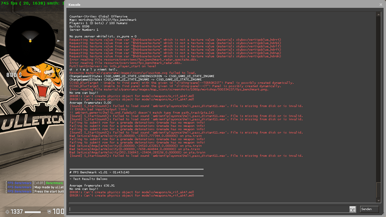Click the console scrollbar down arrow
386x217 pixels.
tap(378, 200)
